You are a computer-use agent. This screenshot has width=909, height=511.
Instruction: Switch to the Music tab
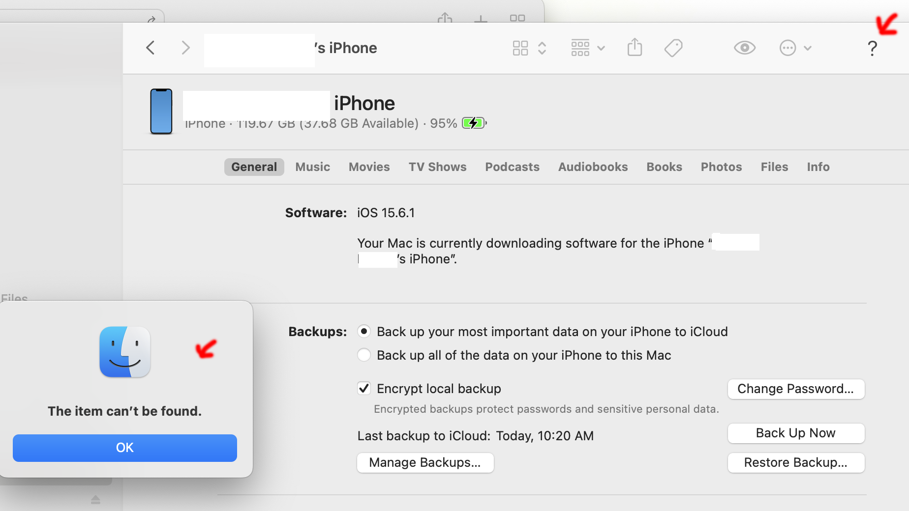(x=313, y=167)
